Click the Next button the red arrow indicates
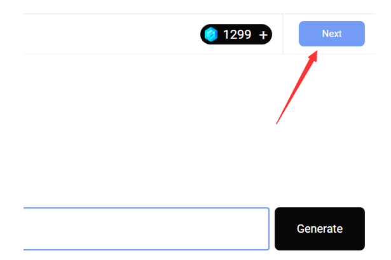391x260 pixels. [331, 34]
